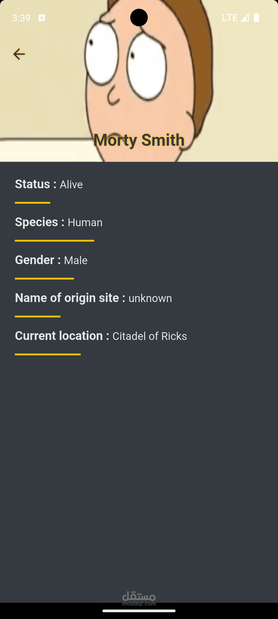Tap the LTE signal strength icon
Image resolution: width=278 pixels, height=619 pixels.
[x=245, y=18]
